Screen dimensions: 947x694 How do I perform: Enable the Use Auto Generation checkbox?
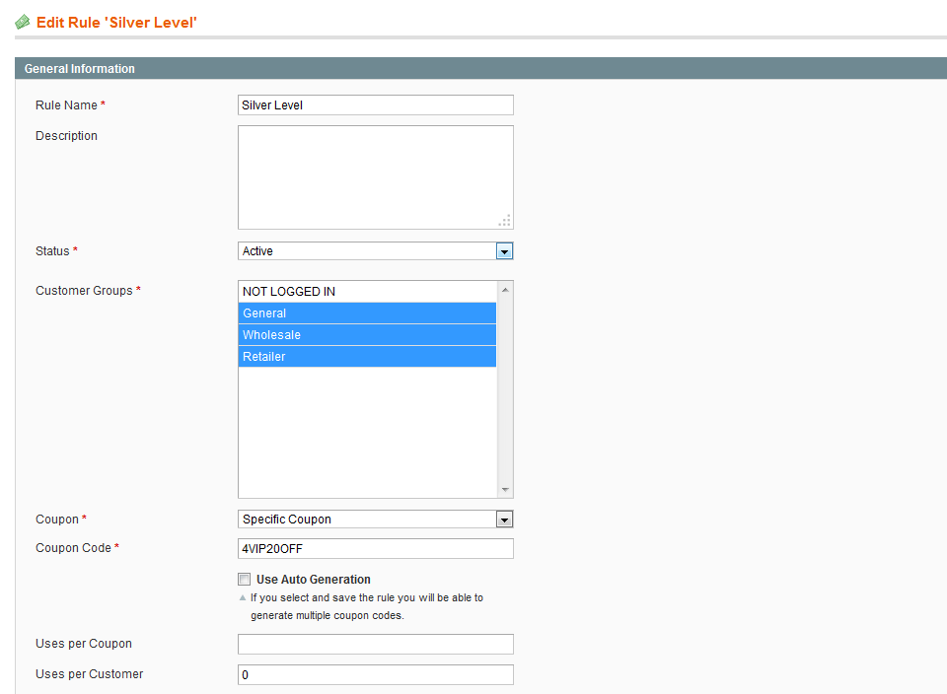(244, 580)
